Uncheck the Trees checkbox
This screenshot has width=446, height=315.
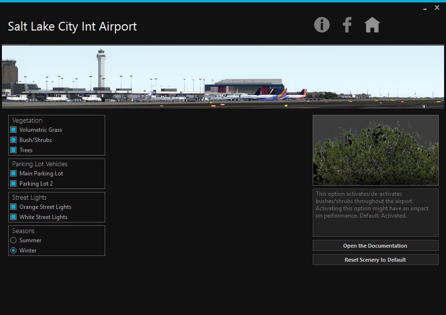pos(14,150)
